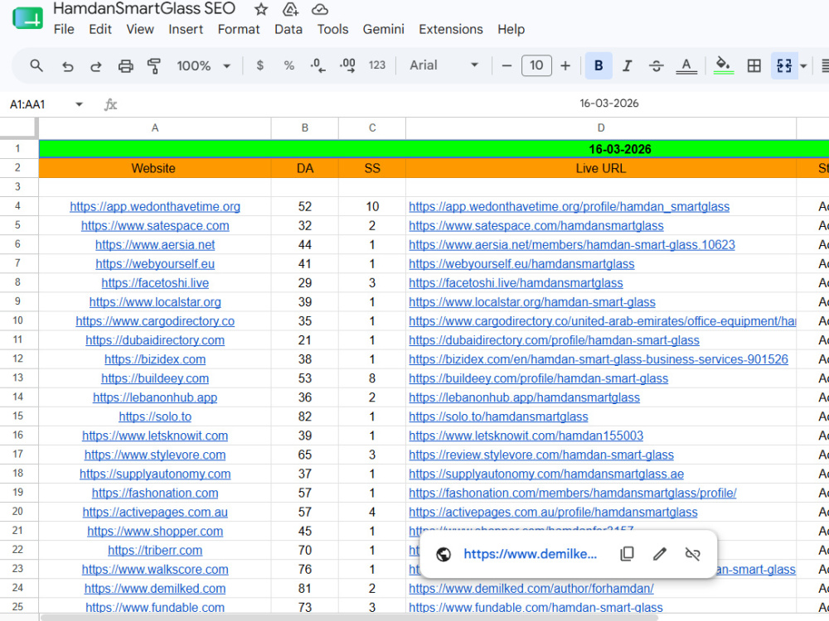Edit link using pencil icon
This screenshot has width=829, height=621.
659,553
